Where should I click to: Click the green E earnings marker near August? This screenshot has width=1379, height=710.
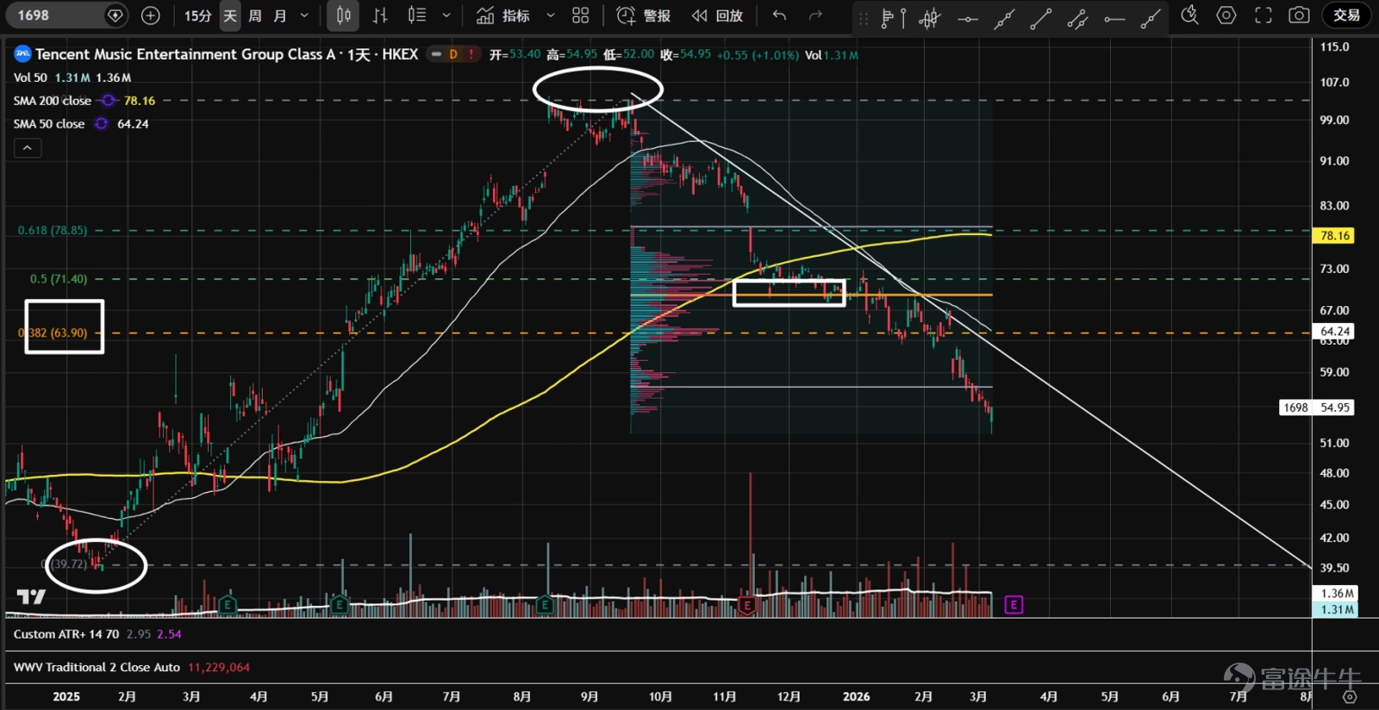point(545,605)
